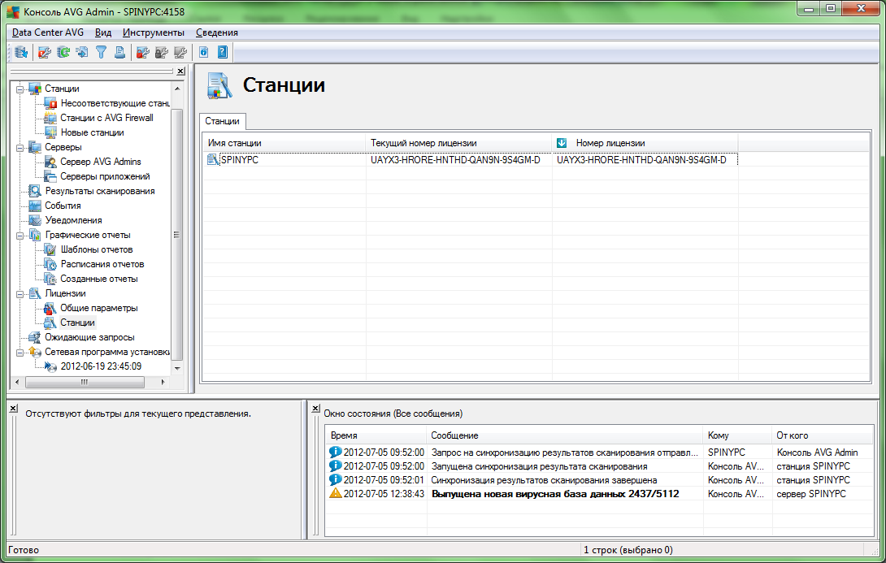This screenshot has width=886, height=563.
Task: Open the Инструменты menu
Action: tap(153, 32)
